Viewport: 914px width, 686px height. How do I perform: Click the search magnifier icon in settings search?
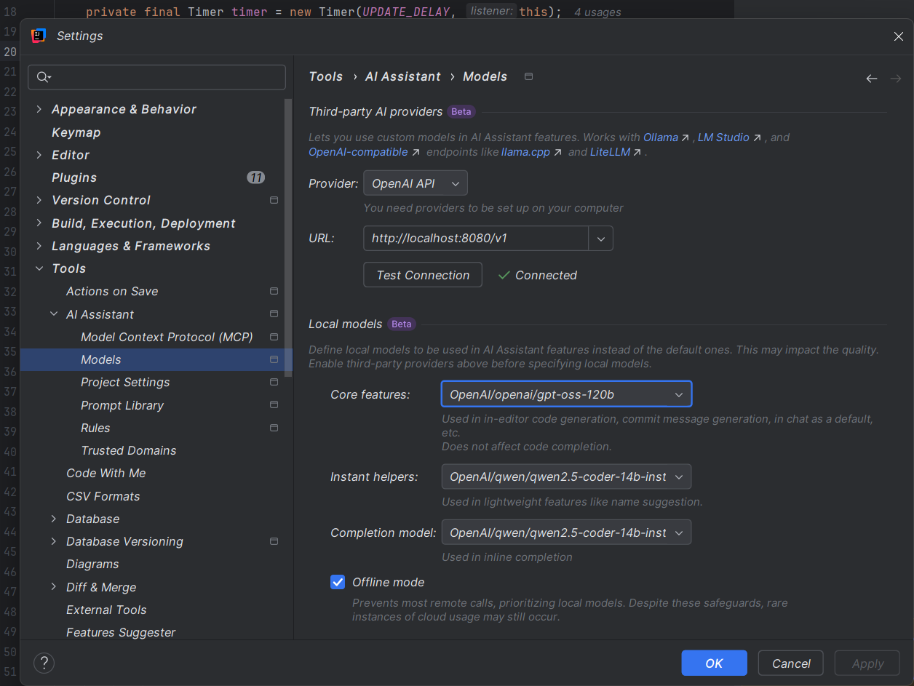[43, 77]
